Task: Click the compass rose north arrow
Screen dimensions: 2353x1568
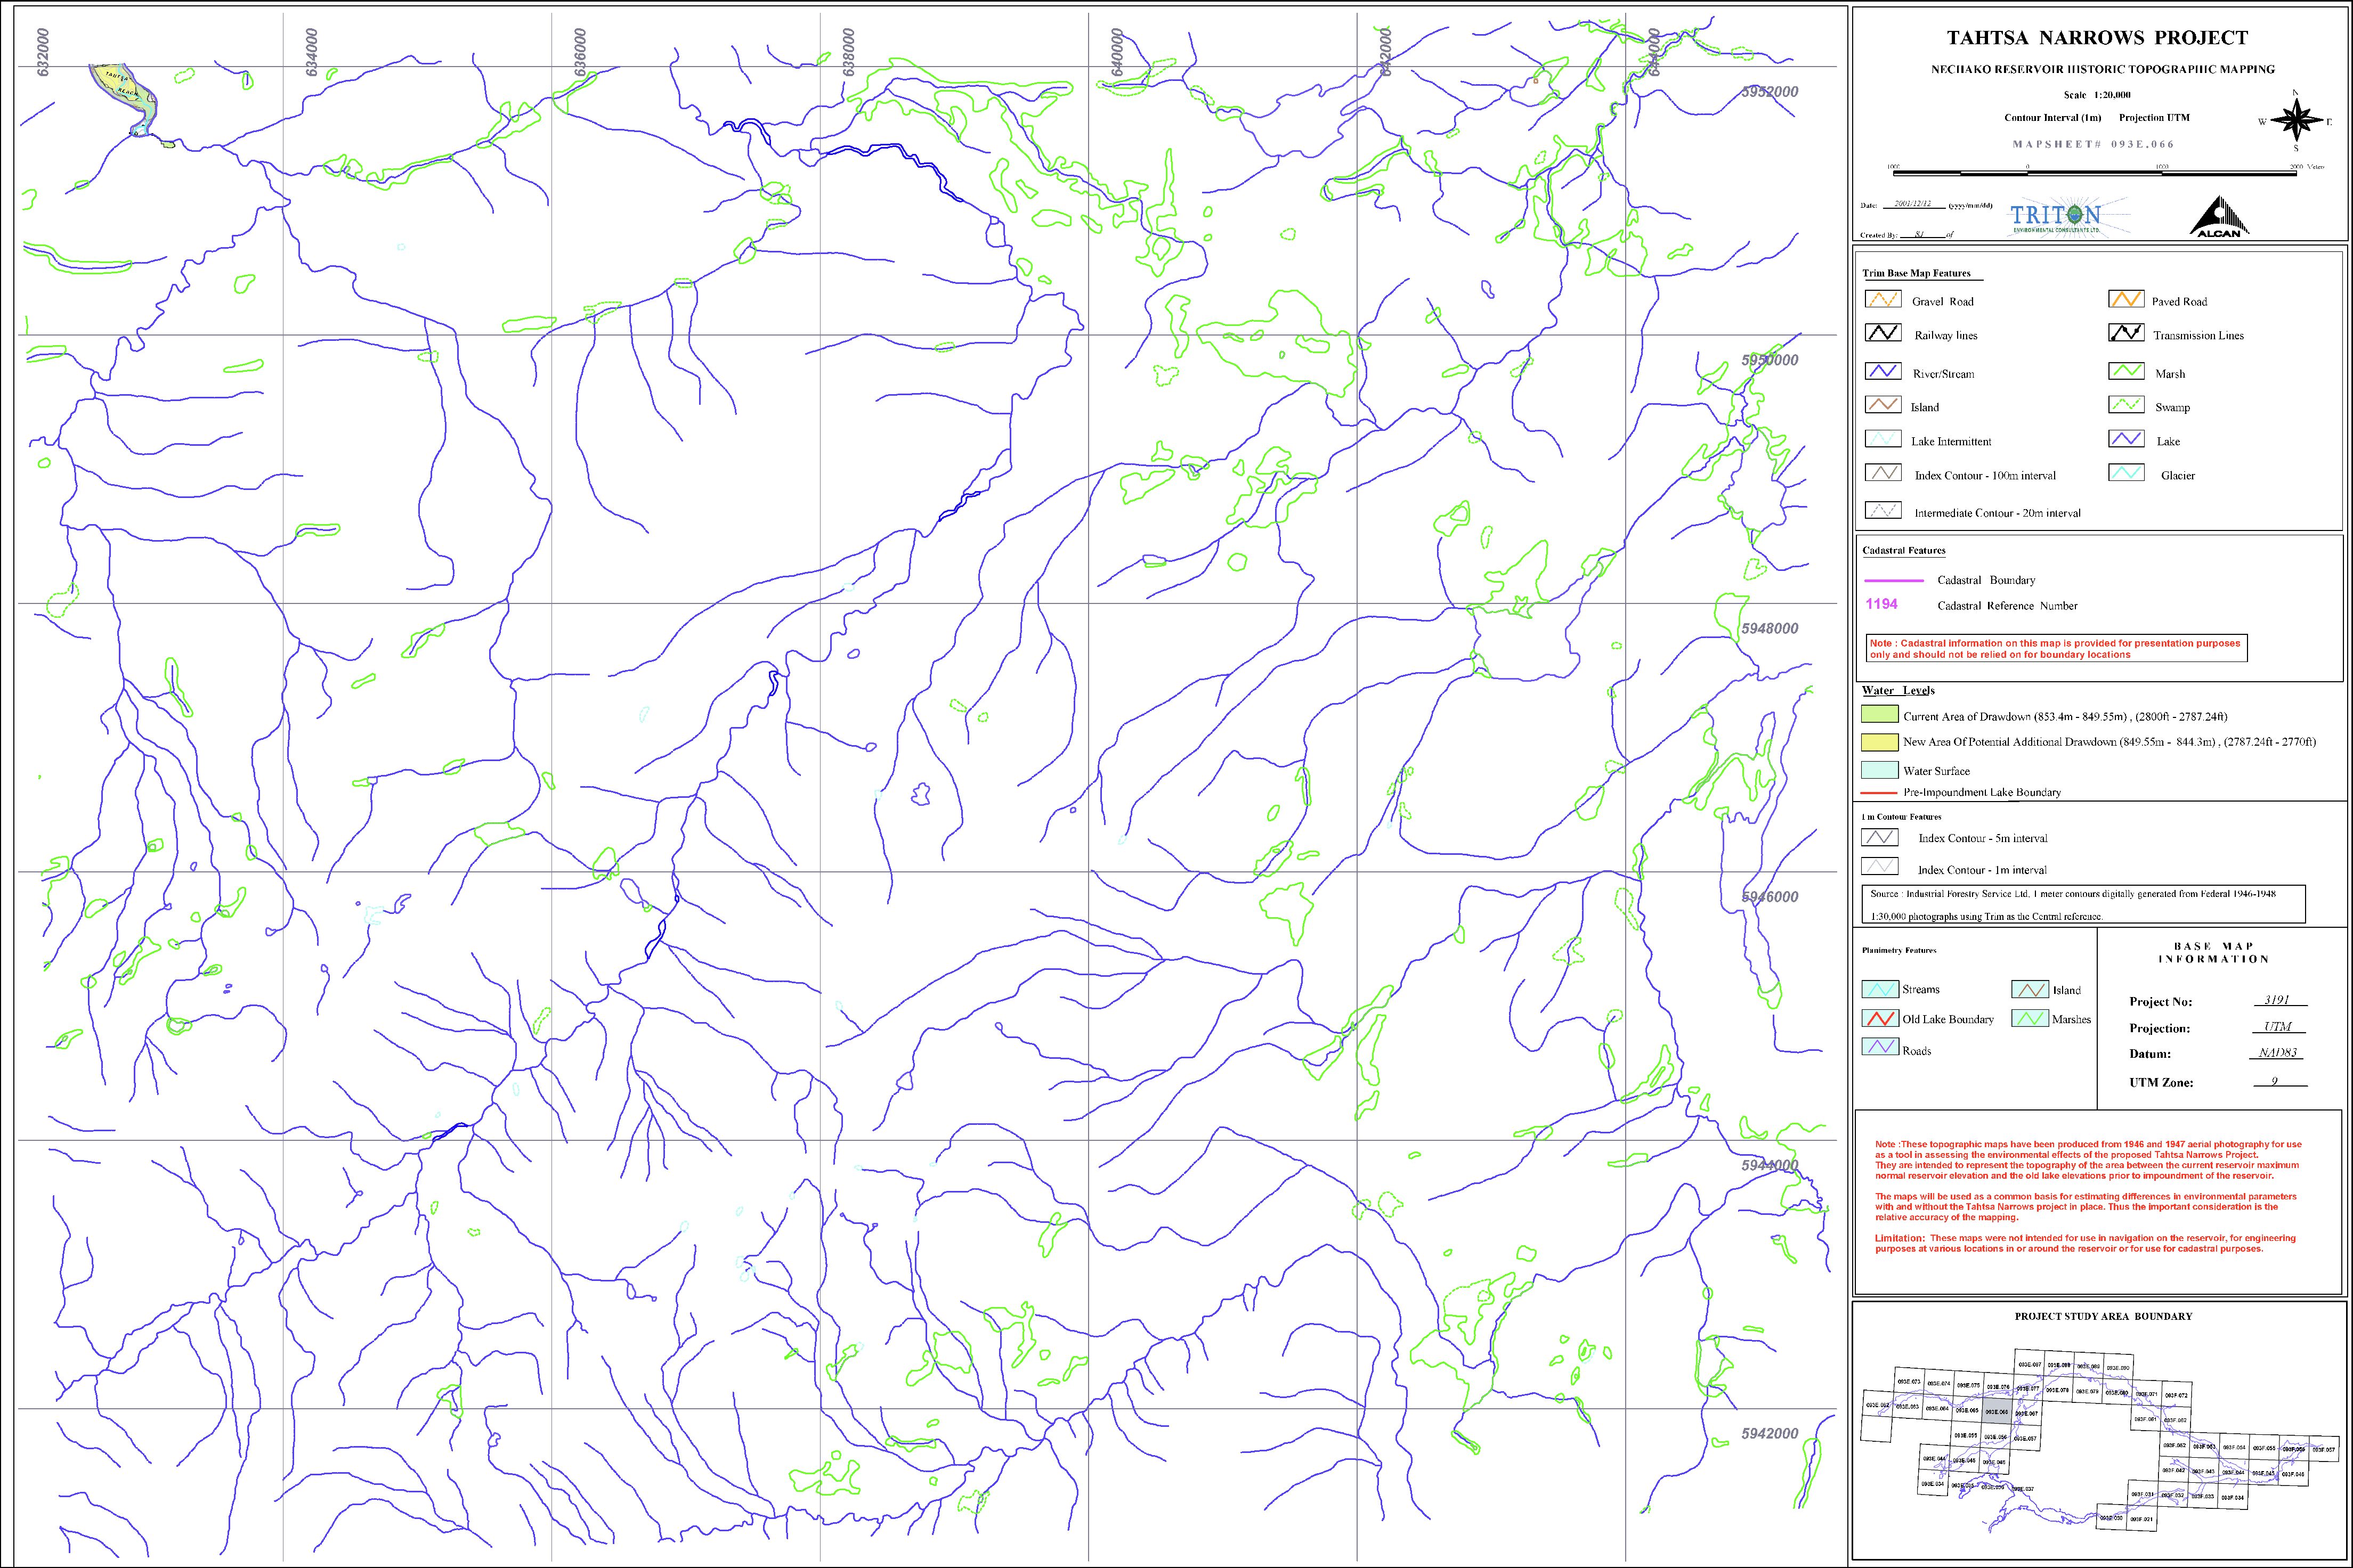Action: click(x=2296, y=121)
